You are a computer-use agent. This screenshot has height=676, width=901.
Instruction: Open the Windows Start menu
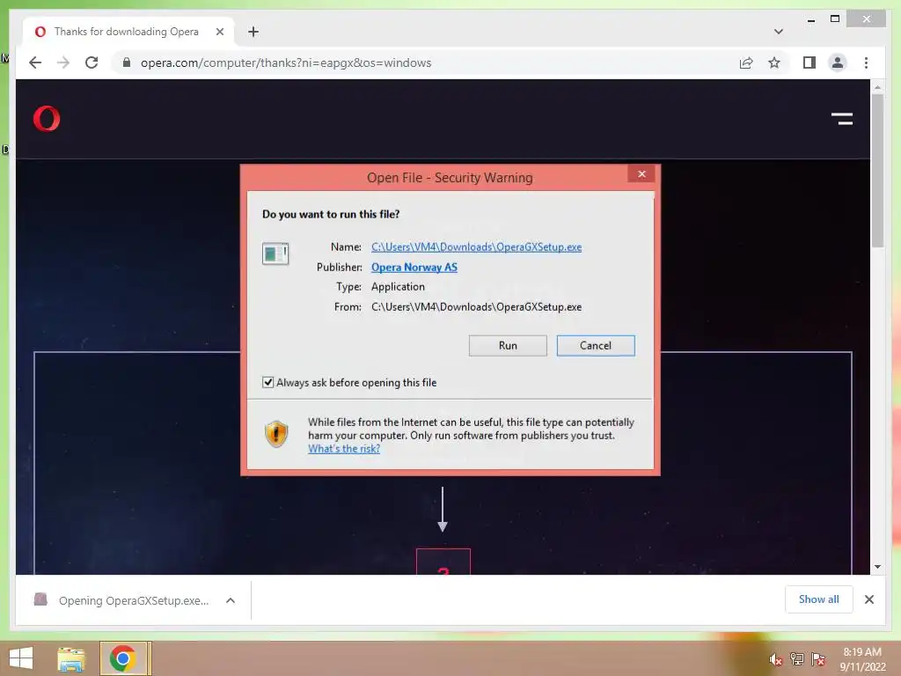21,658
